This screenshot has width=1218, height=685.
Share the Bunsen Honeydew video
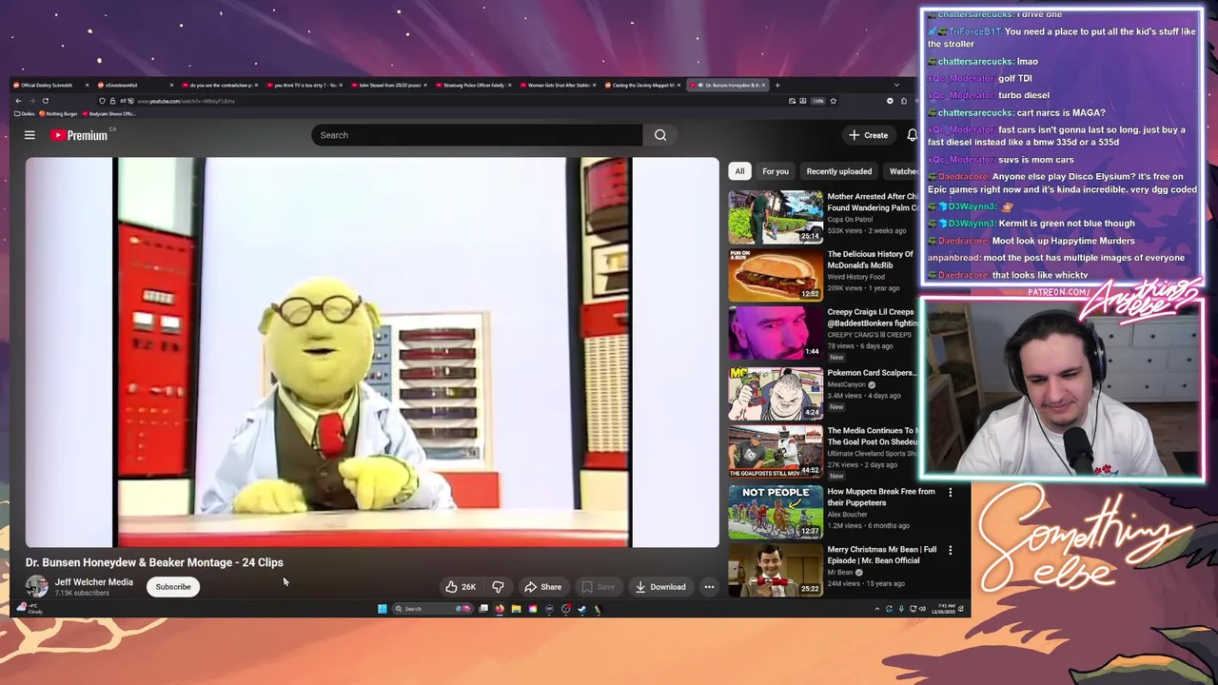542,587
